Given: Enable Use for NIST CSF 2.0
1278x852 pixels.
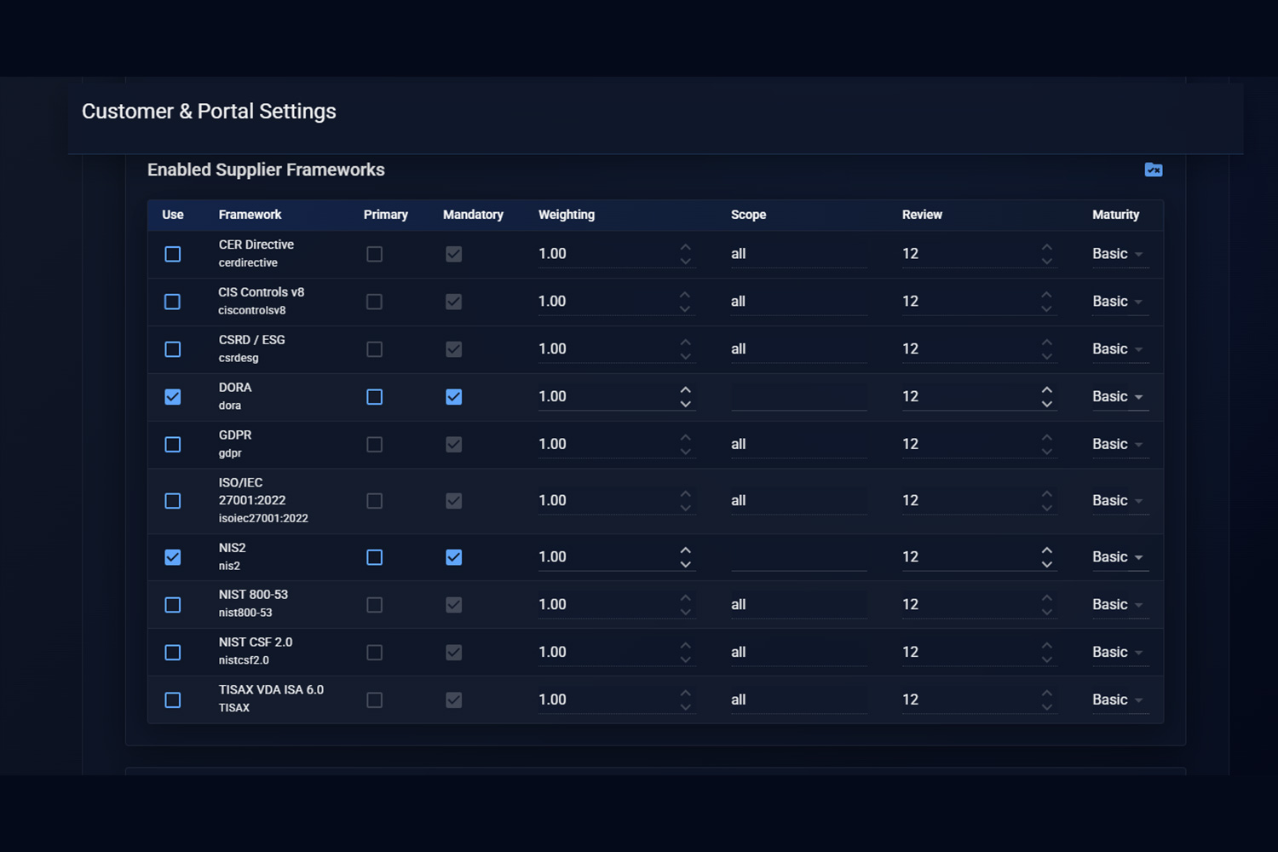Looking at the screenshot, I should [x=173, y=653].
